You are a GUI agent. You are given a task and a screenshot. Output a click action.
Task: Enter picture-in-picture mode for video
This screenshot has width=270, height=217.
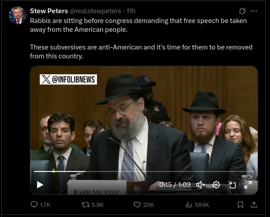[232, 185]
